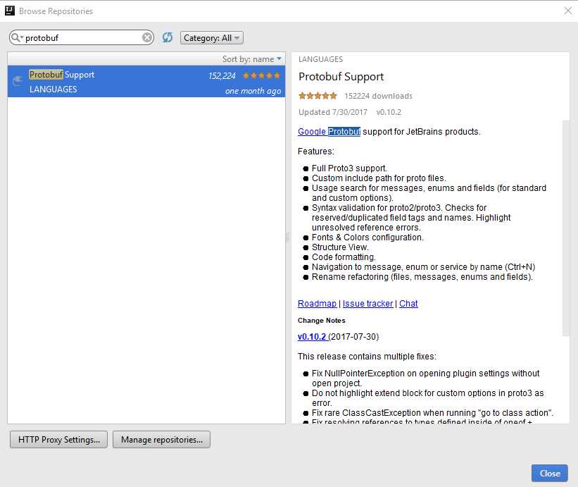Click the LANGUAGES label in the list row
Image resolution: width=578 pixels, height=487 pixels.
pyautogui.click(x=53, y=90)
